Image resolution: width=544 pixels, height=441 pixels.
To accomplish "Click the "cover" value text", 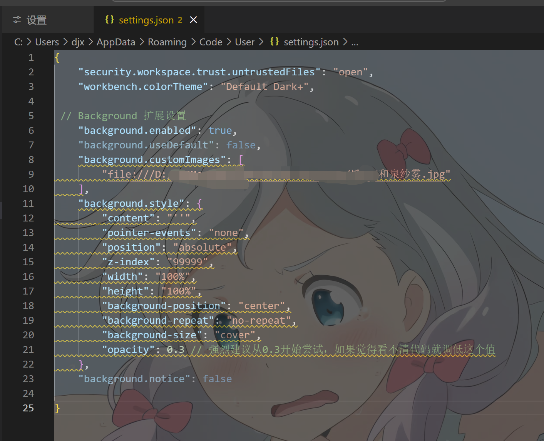I will pyautogui.click(x=235, y=335).
